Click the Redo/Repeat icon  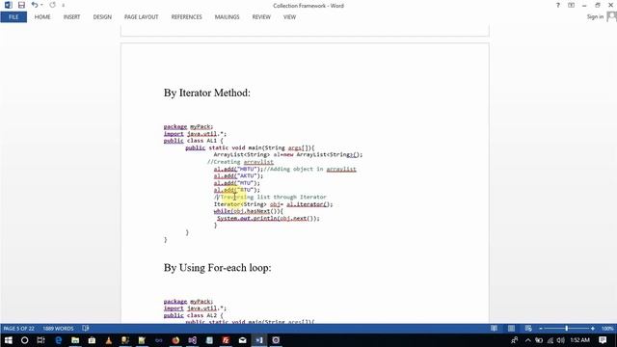[x=52, y=5]
